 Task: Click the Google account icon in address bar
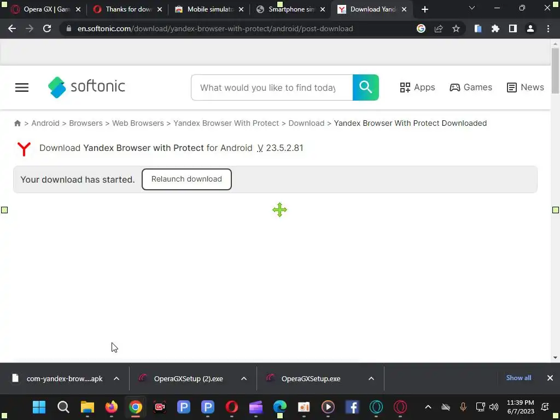point(421,28)
